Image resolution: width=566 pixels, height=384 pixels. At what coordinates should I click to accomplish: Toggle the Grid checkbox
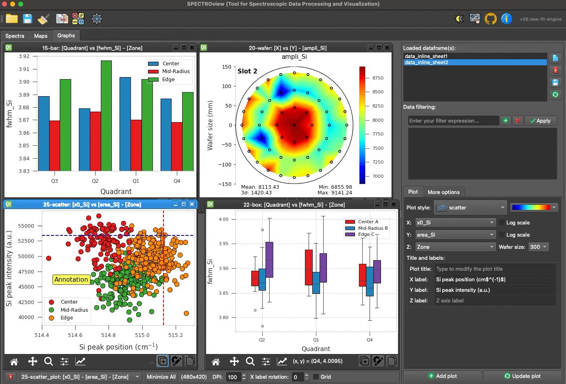pyautogui.click(x=316, y=377)
